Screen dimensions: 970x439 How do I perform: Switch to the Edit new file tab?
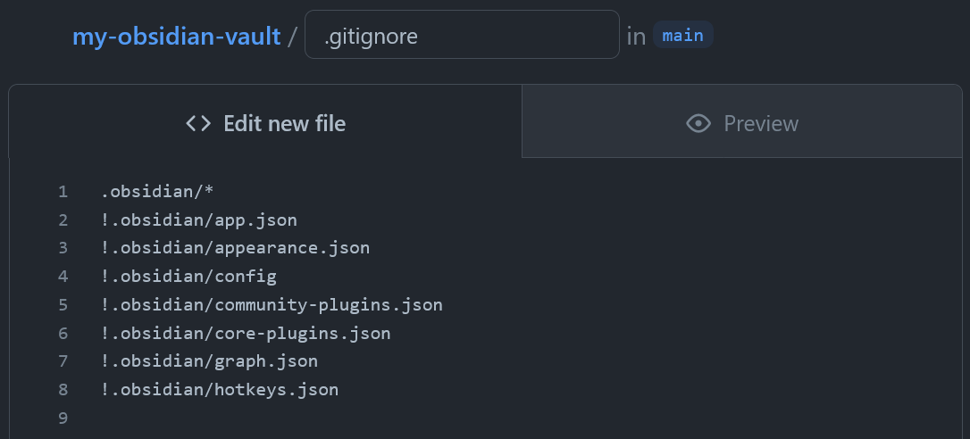tap(265, 122)
